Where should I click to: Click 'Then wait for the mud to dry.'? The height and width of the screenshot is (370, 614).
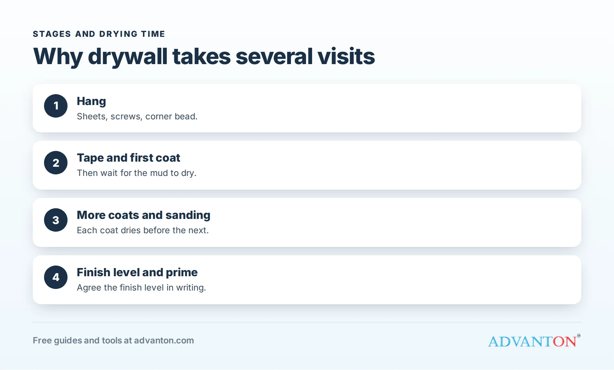(x=136, y=173)
